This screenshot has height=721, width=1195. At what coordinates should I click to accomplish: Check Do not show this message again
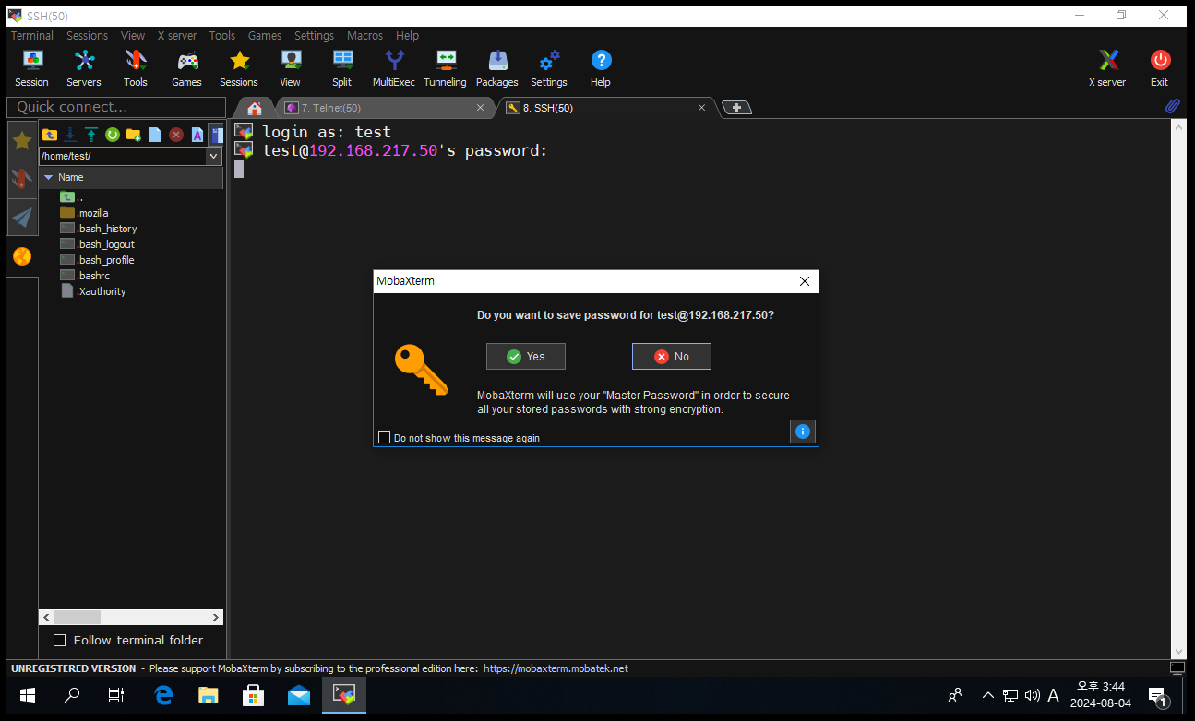pyautogui.click(x=385, y=438)
